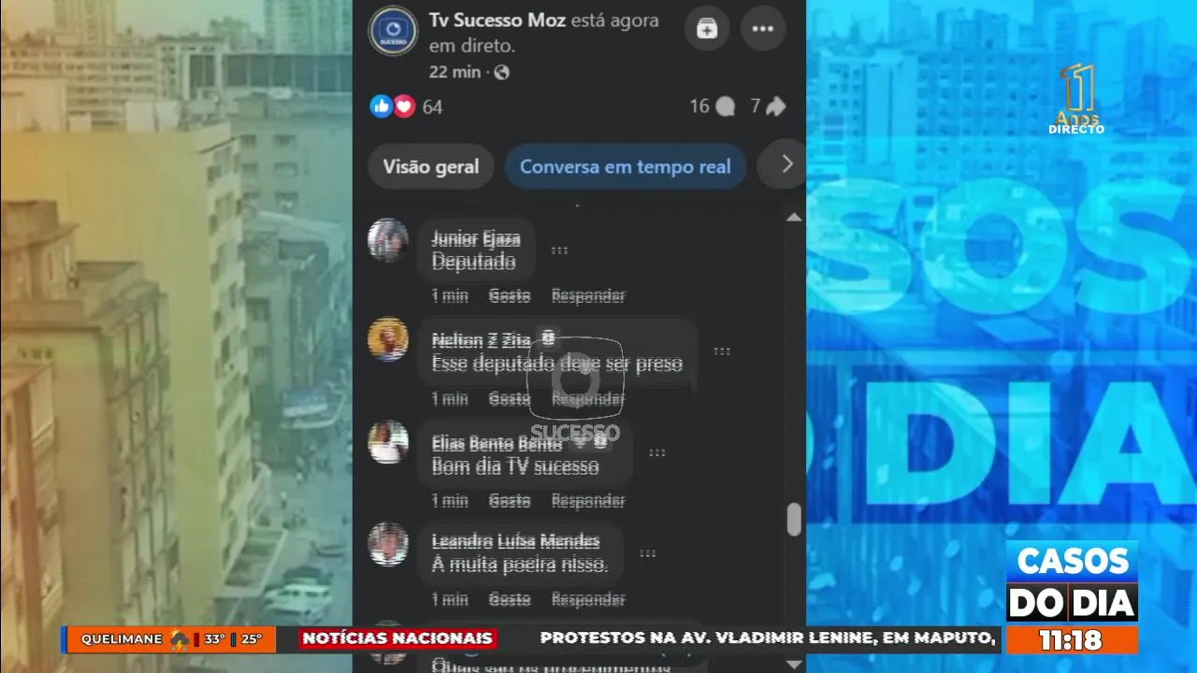Click the Quelimane weather label

coord(123,639)
